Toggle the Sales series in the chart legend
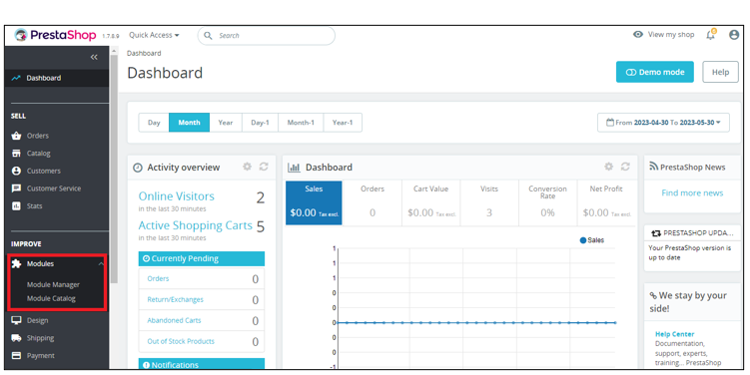 pos(591,240)
